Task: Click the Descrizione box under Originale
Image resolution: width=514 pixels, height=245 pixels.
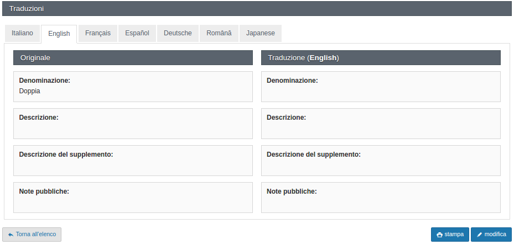Action: 133,124
